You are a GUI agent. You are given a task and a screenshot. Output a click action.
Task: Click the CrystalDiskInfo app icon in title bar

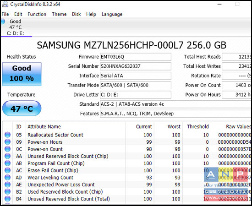tap(5, 4)
